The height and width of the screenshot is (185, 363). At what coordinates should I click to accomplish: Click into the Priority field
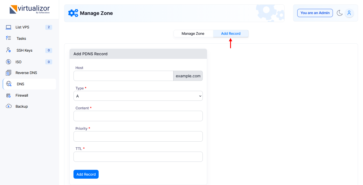(138, 136)
